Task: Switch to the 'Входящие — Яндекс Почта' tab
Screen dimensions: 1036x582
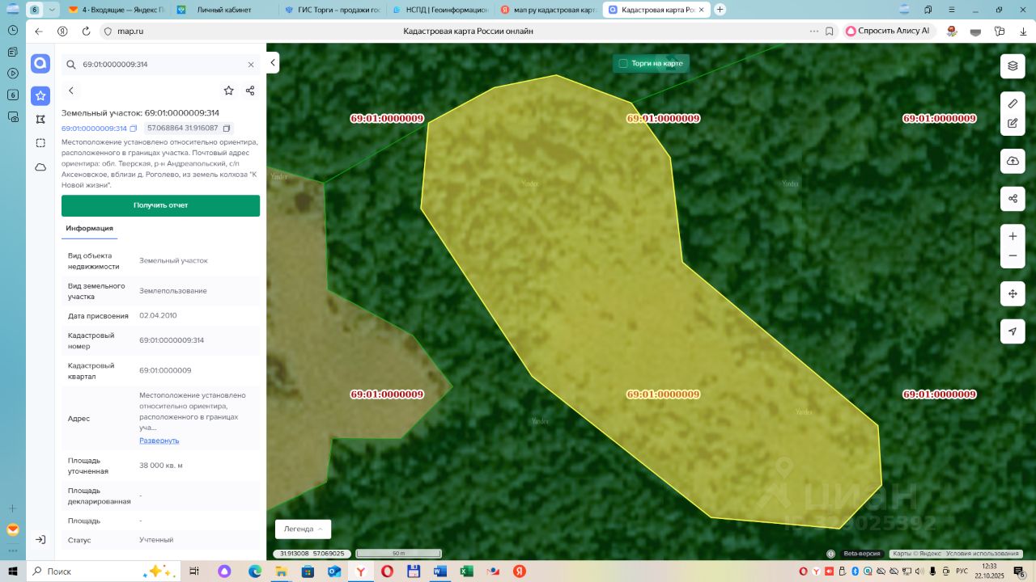Action: point(117,10)
